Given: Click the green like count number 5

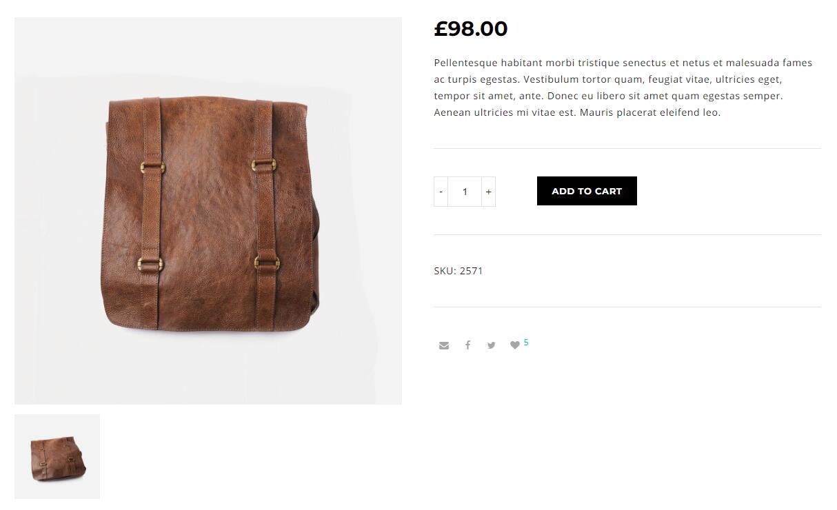Looking at the screenshot, I should coord(526,343).
